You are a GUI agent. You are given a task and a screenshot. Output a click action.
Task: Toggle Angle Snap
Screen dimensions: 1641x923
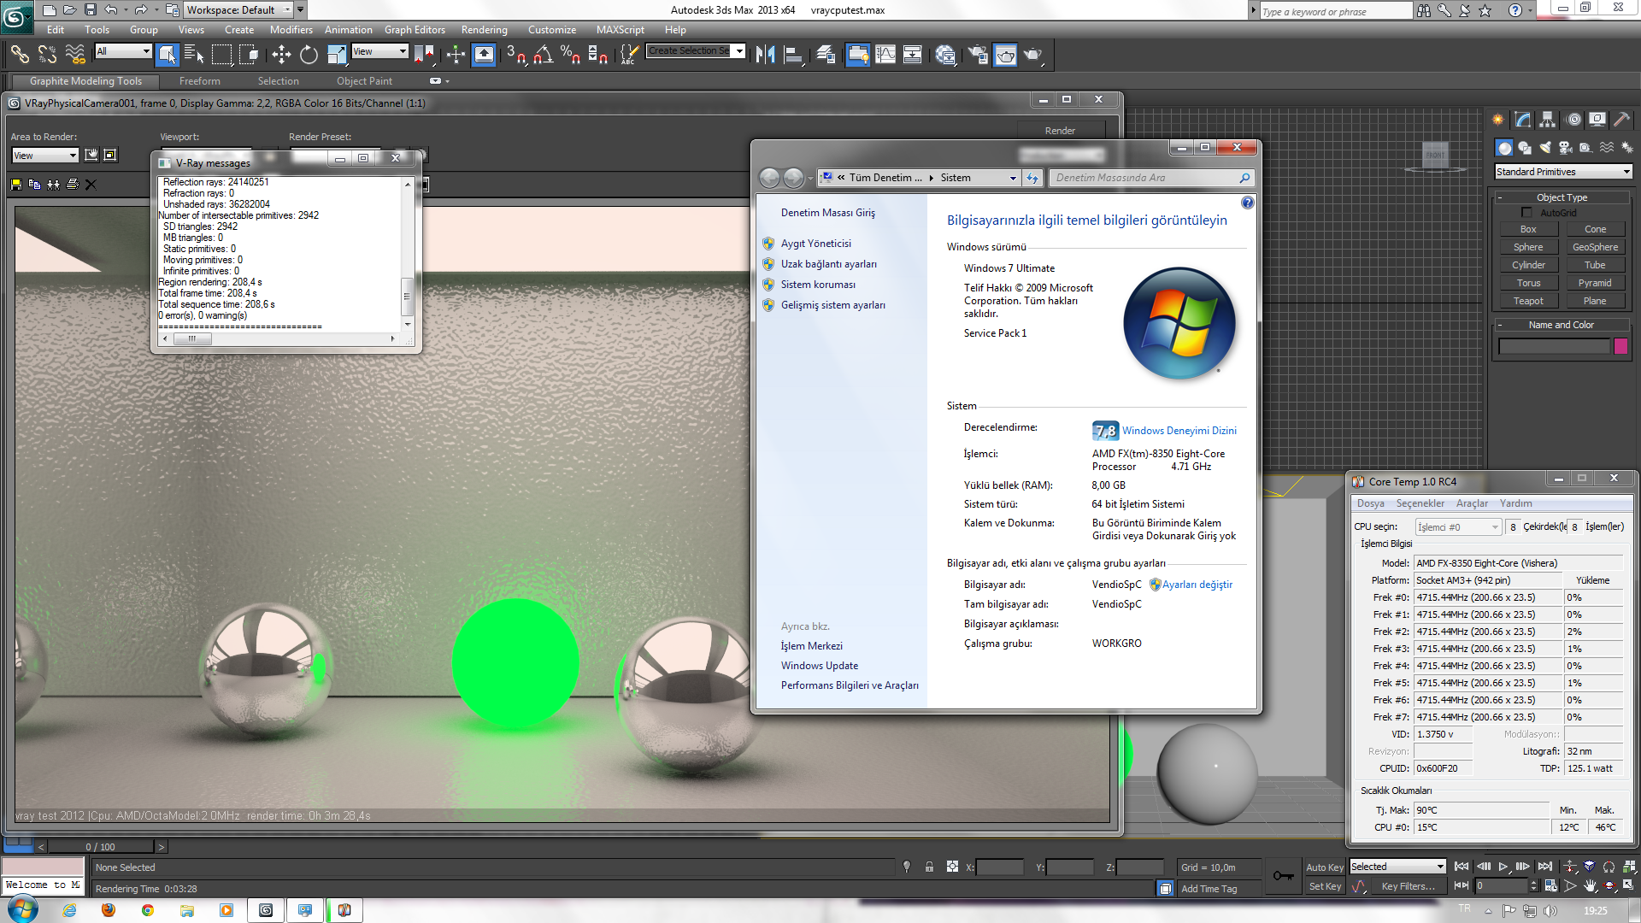coord(543,55)
